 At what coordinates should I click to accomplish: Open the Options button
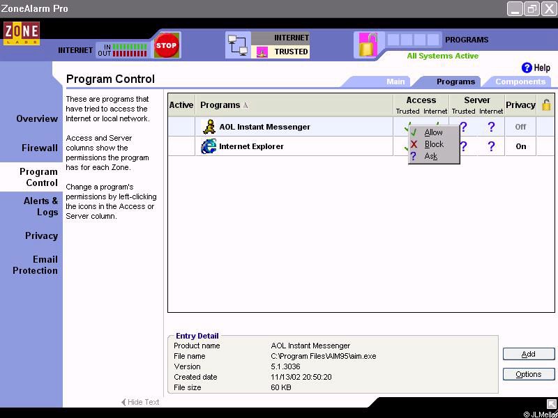point(529,374)
